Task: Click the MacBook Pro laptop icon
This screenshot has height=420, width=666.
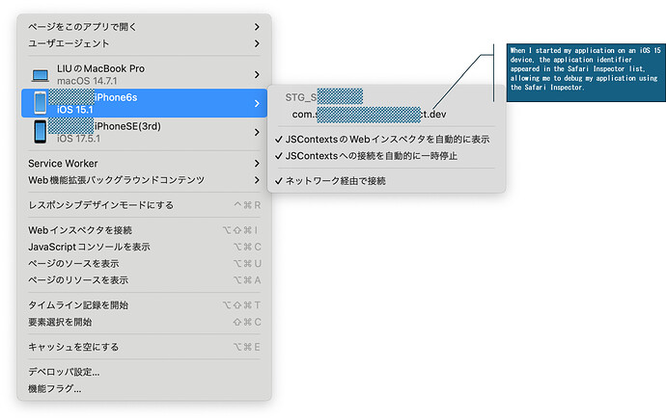Action: pyautogui.click(x=41, y=75)
